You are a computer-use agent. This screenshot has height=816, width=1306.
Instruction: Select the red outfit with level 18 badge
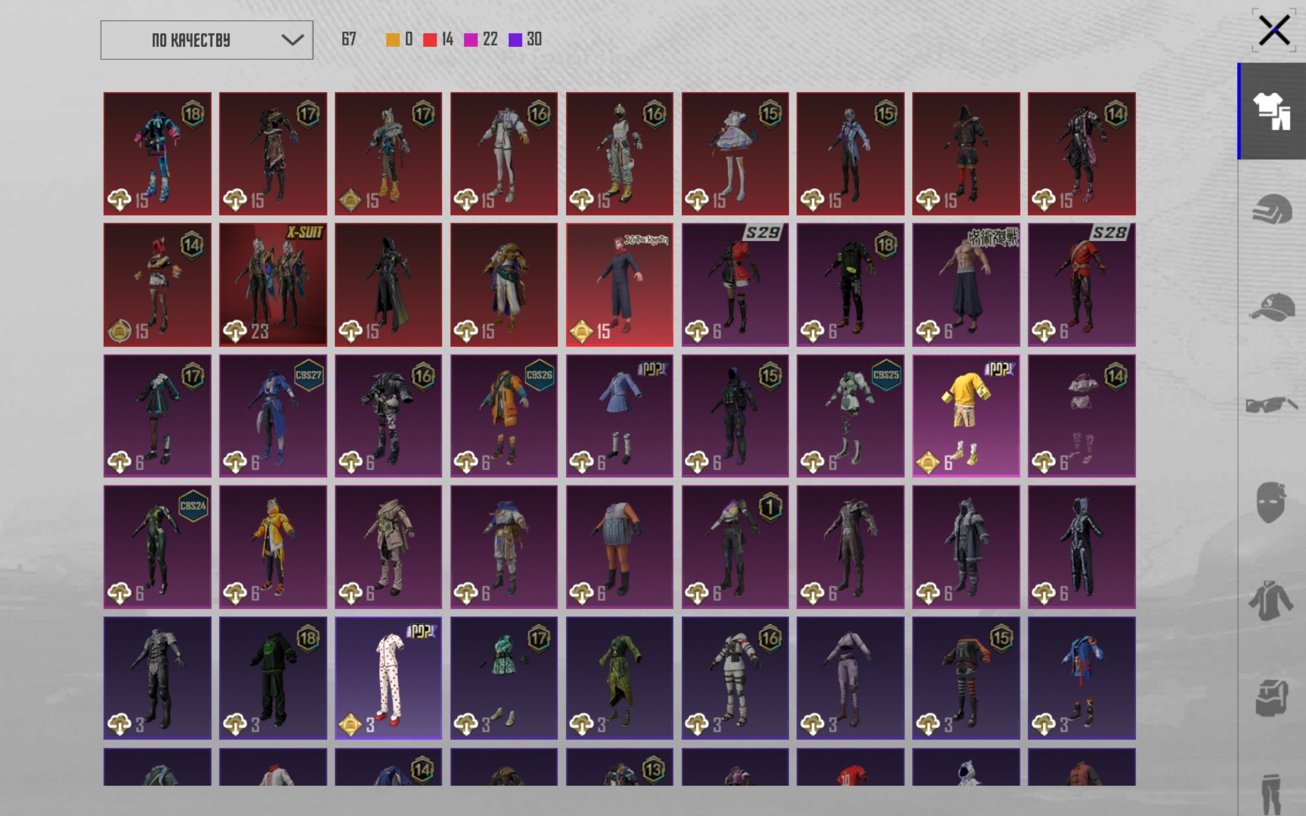(x=158, y=154)
